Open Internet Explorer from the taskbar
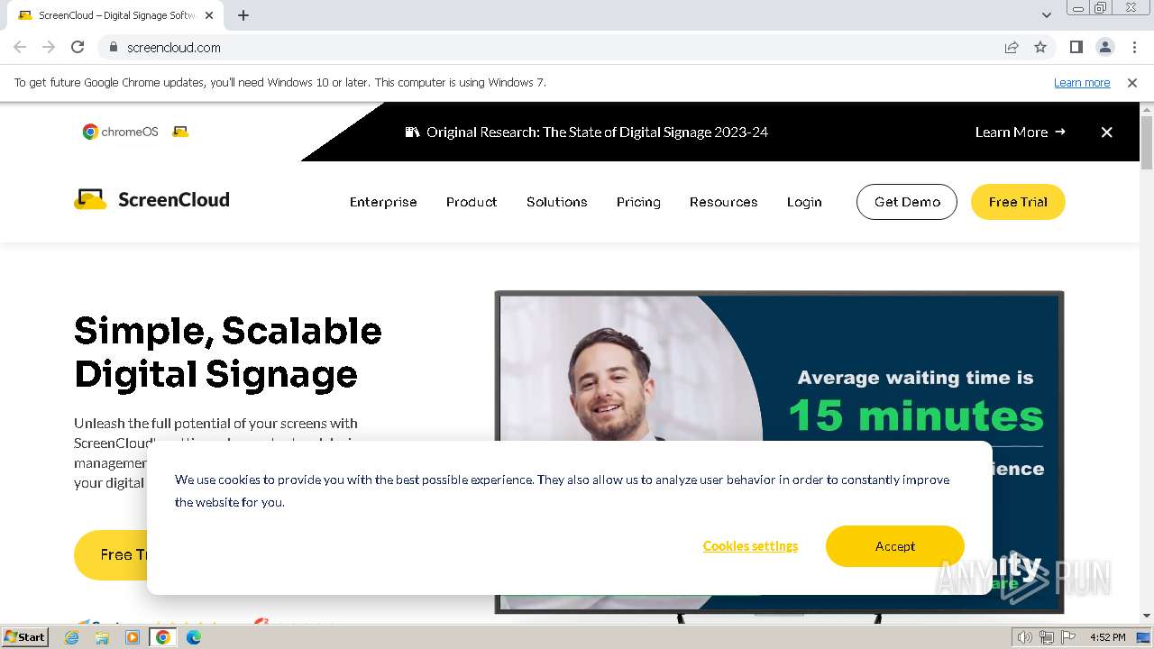 tap(72, 637)
